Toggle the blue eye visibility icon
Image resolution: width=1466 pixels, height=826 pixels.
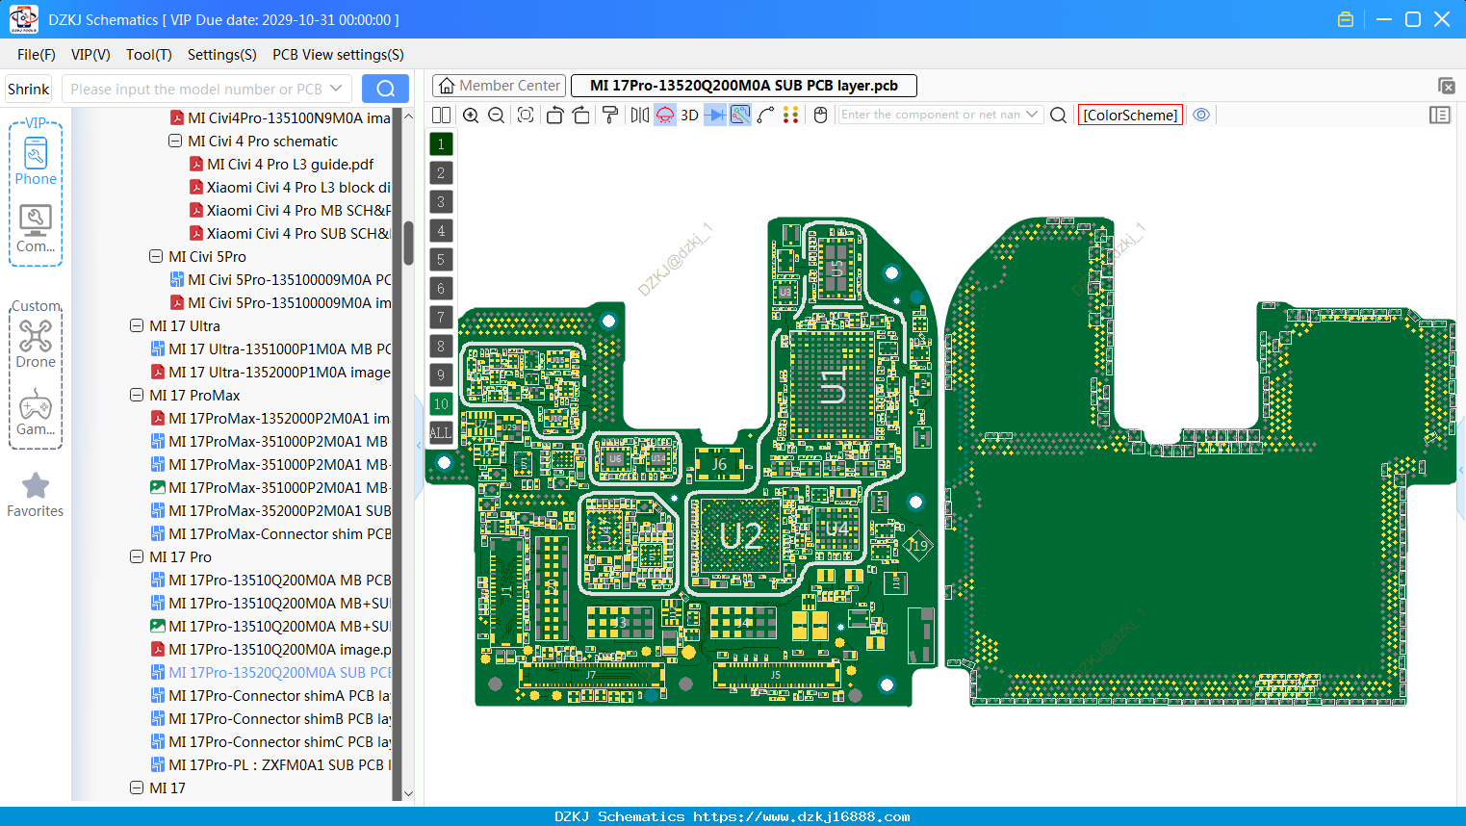(1201, 115)
